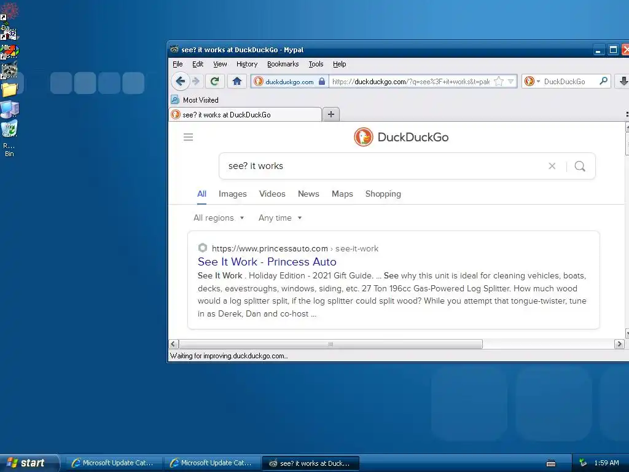Viewport: 629px width, 472px height.
Task: Minimize the Mypal window
Action: pos(598,50)
